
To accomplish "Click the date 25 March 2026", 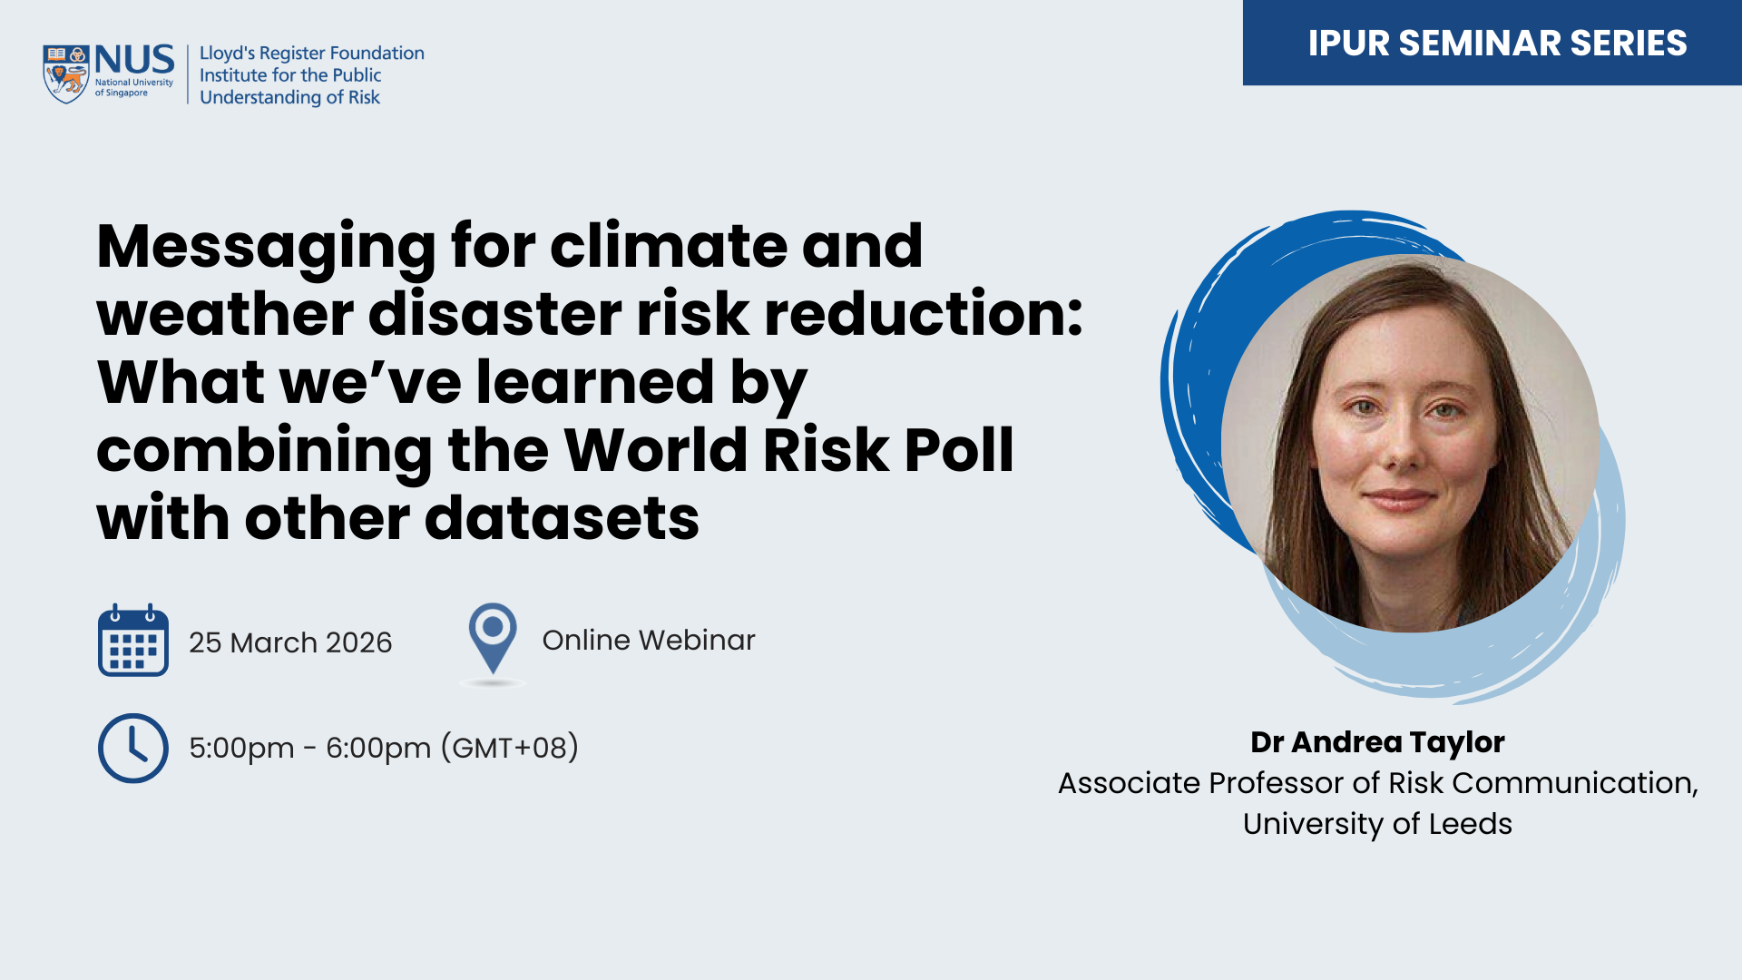I will [x=290, y=642].
